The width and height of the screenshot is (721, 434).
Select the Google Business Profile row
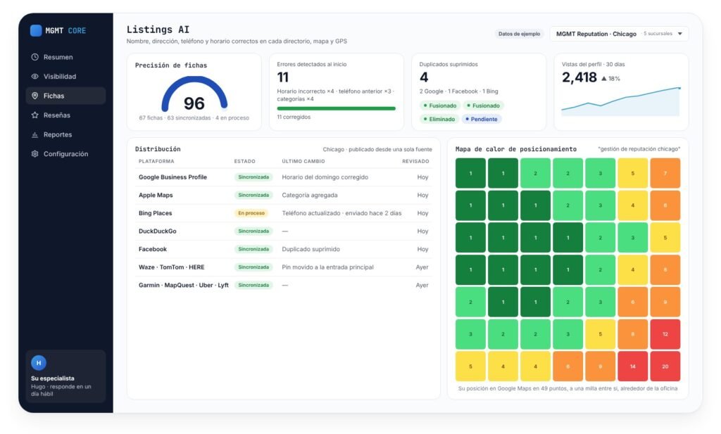pos(284,177)
